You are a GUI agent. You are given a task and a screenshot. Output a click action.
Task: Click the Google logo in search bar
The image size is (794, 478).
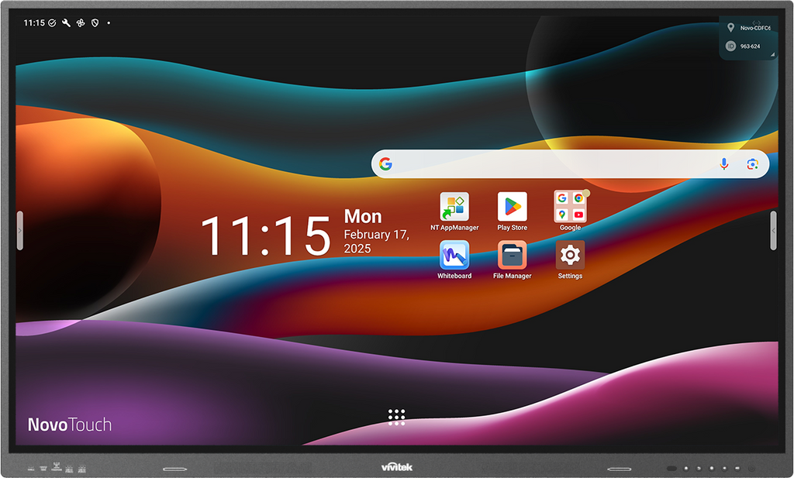tap(386, 164)
